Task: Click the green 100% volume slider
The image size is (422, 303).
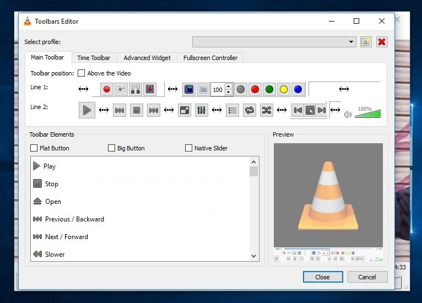Action: coord(368,113)
